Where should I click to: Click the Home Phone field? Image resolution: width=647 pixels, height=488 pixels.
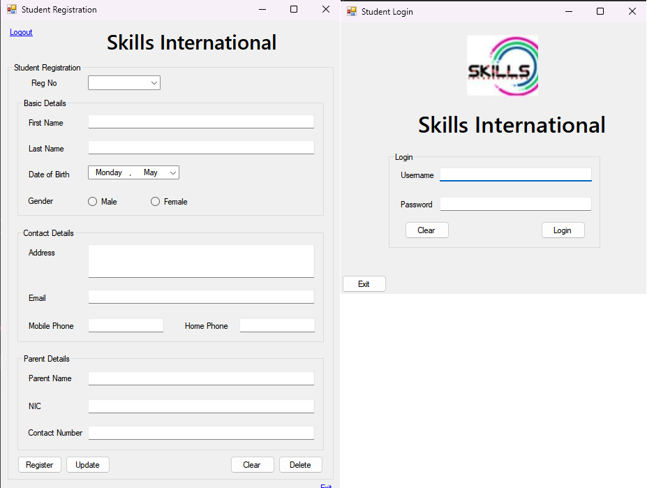[277, 325]
